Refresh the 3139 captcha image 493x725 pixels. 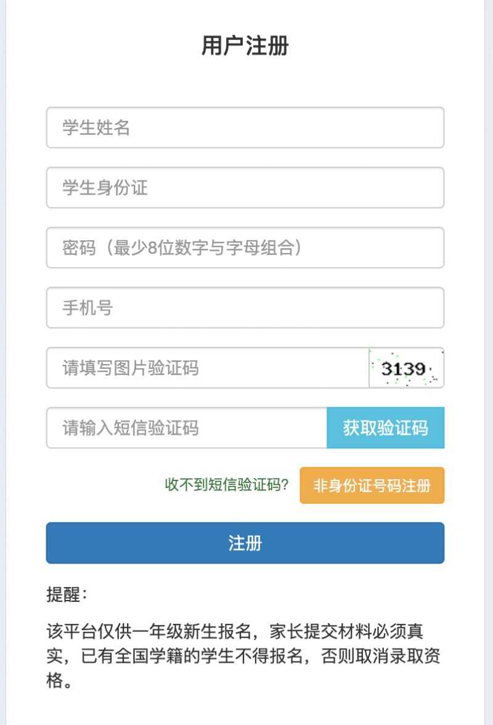407,368
